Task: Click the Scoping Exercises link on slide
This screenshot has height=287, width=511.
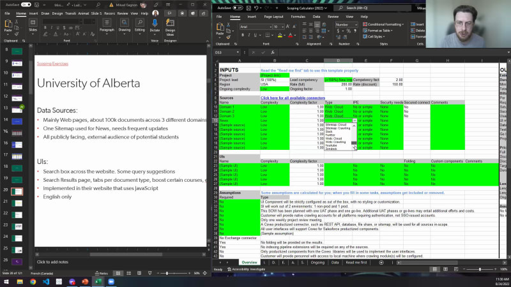Action: 52,64
